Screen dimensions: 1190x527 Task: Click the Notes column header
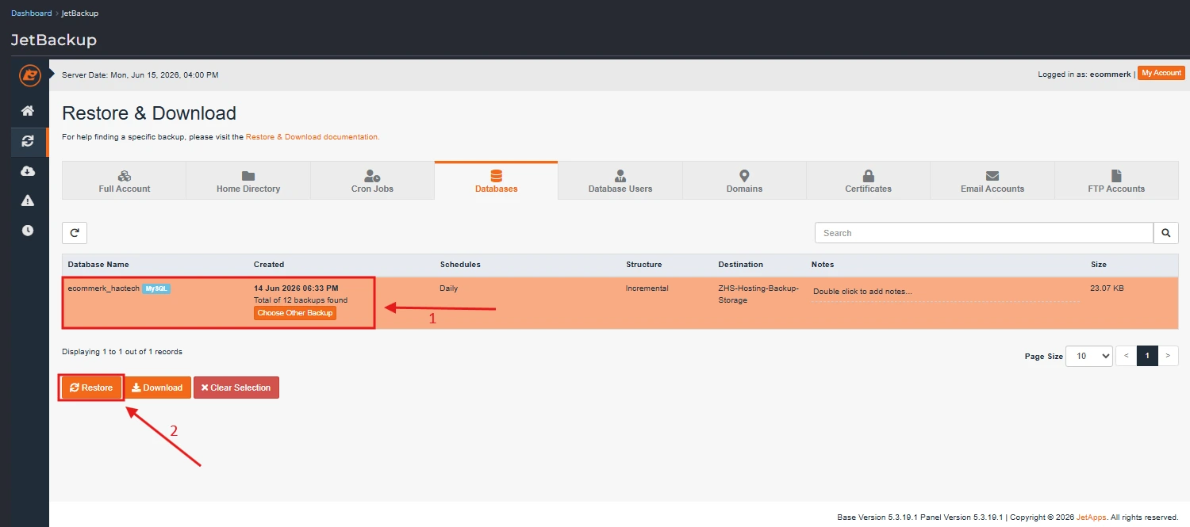[x=823, y=265]
